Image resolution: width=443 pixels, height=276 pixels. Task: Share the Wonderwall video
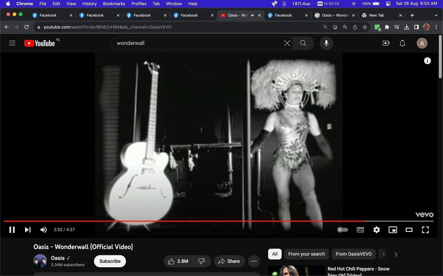pyautogui.click(x=229, y=261)
